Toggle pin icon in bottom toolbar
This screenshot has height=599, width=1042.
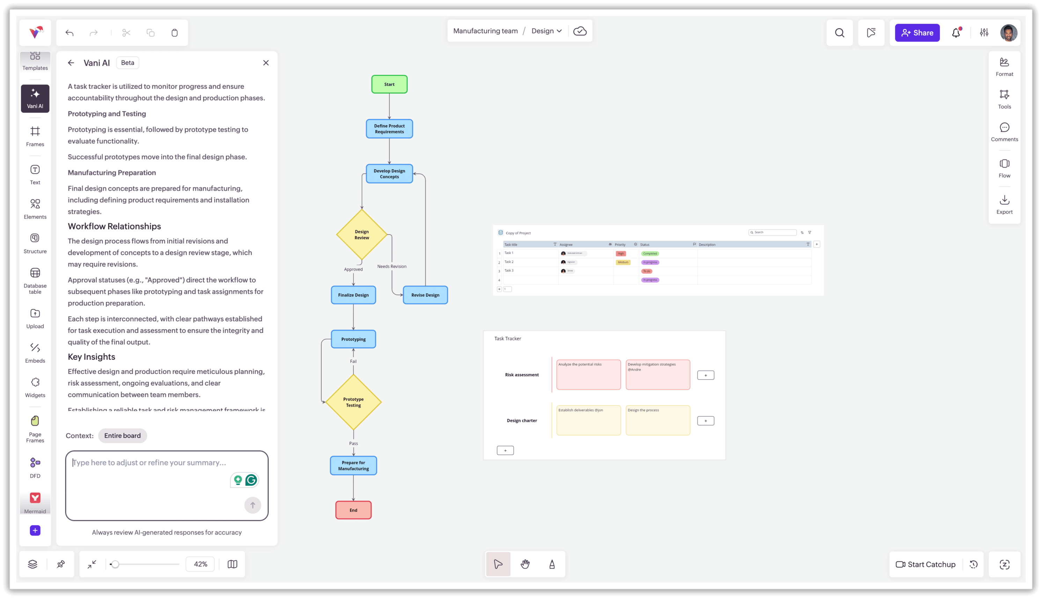click(61, 564)
